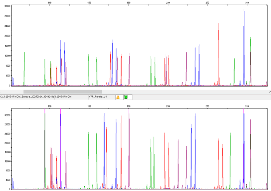
Task: Click the right scroll arrow of horizontal scrollbar
Action: coord(269,92)
